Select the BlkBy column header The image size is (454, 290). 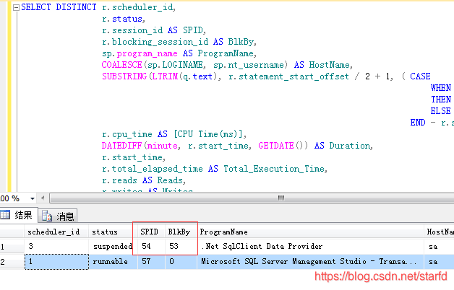pyautogui.click(x=181, y=232)
